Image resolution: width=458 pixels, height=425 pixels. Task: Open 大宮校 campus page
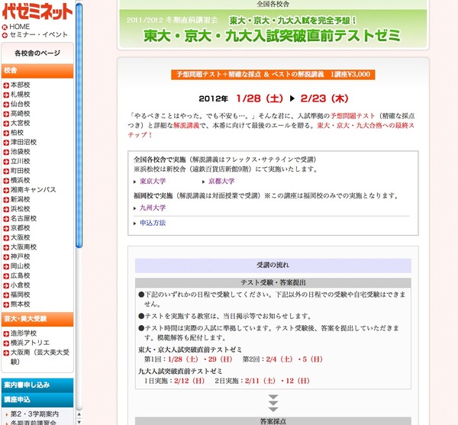(x=20, y=123)
